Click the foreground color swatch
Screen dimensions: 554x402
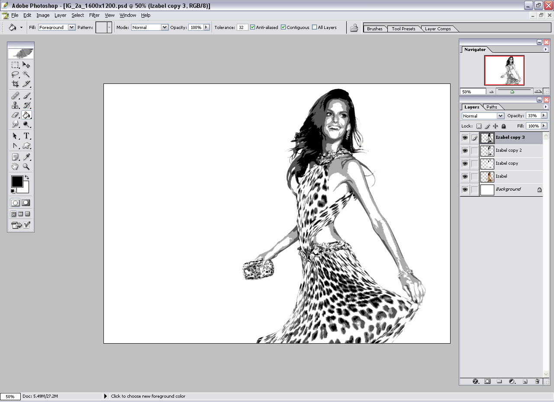[x=17, y=182]
